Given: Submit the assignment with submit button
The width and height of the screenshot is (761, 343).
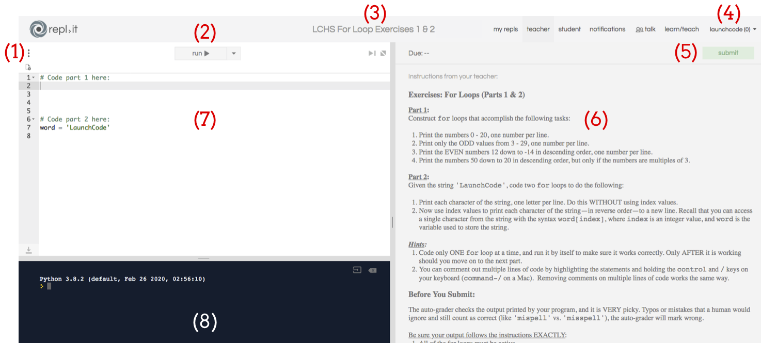Looking at the screenshot, I should point(728,53).
